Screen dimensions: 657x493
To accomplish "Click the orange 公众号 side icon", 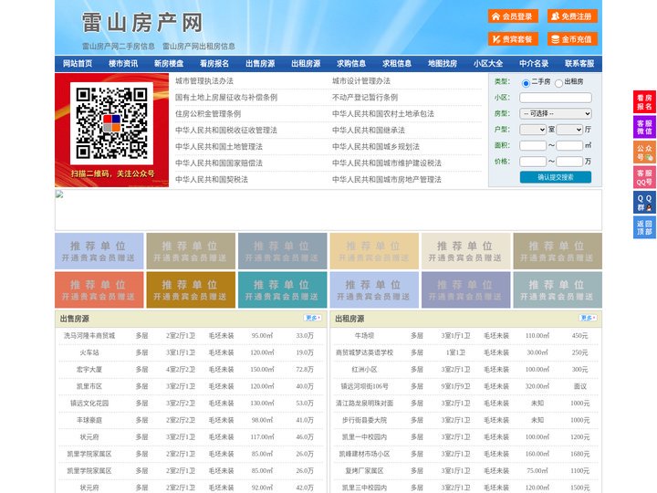I will tap(644, 152).
